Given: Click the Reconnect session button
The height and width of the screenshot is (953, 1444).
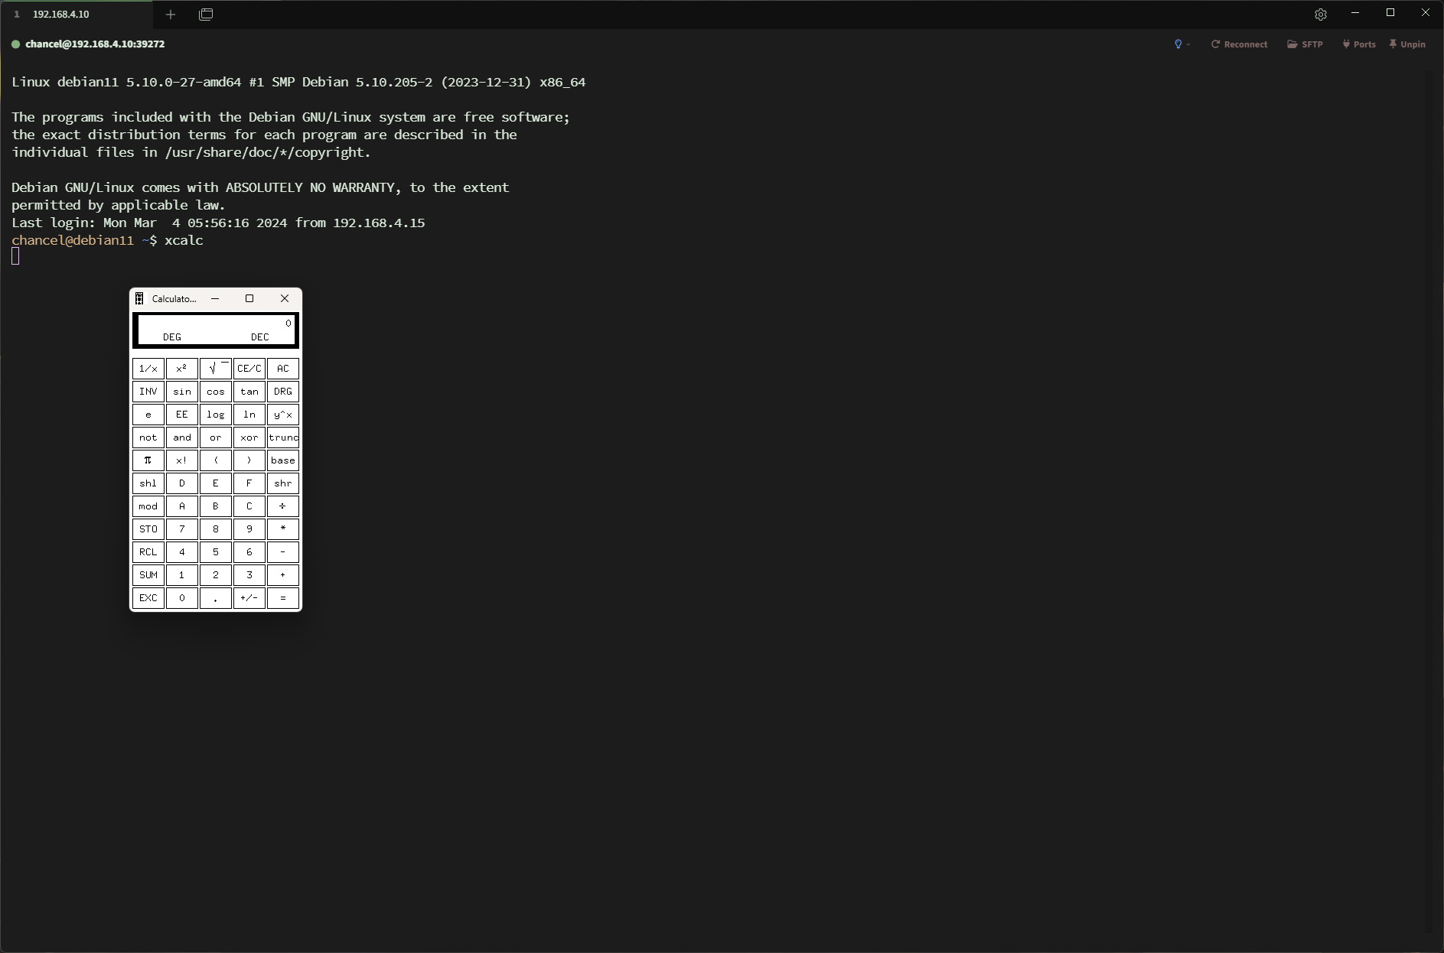Looking at the screenshot, I should 1239,44.
